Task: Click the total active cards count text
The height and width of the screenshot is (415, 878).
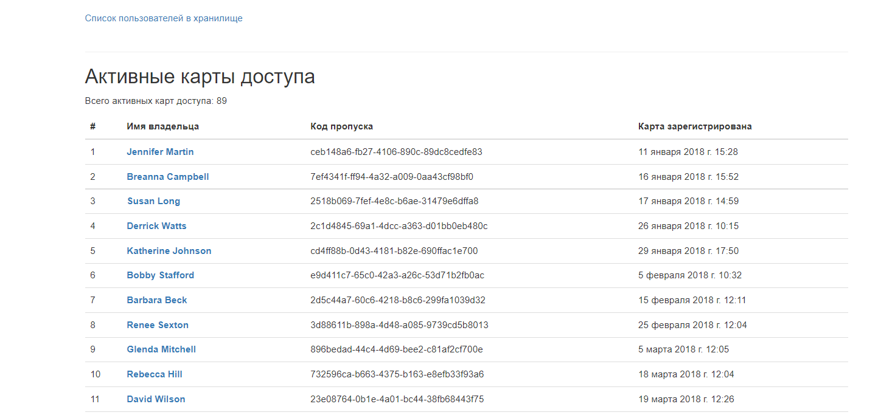Action: [156, 100]
